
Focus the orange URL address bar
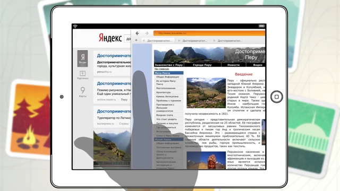209,33
